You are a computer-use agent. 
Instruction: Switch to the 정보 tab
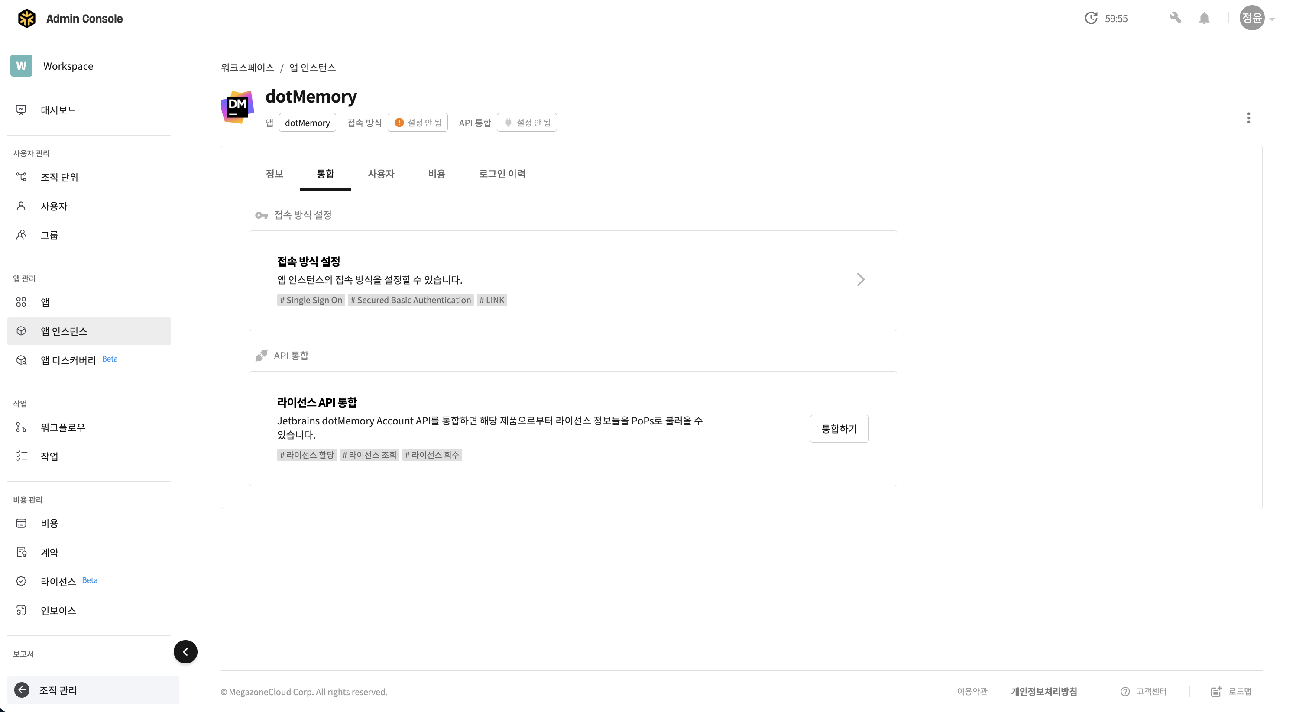tap(274, 174)
